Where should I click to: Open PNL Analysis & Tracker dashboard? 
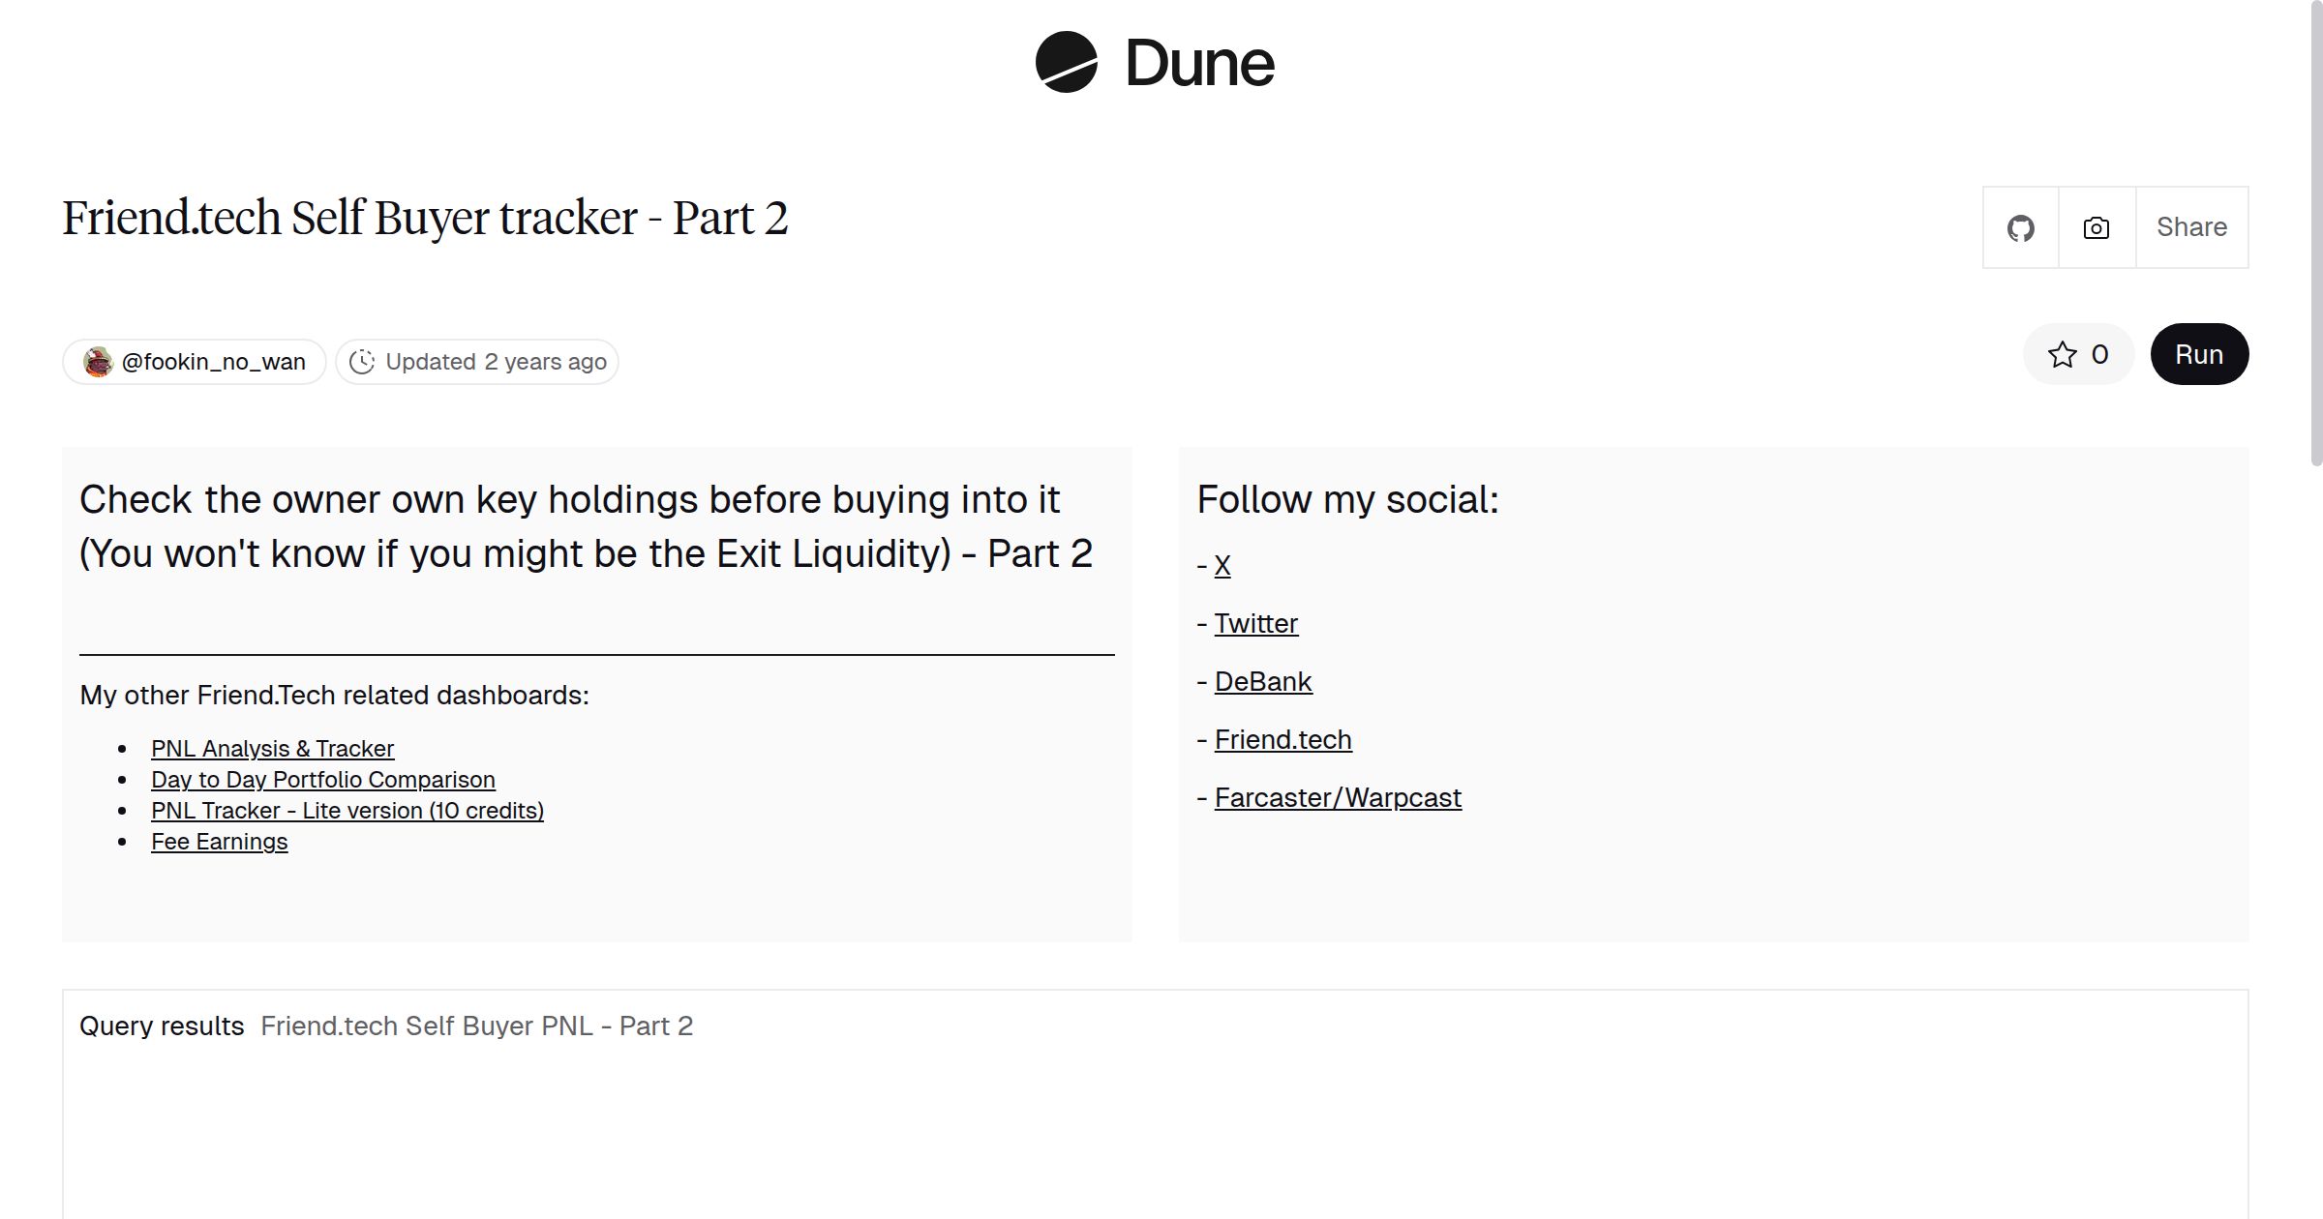[272, 749]
